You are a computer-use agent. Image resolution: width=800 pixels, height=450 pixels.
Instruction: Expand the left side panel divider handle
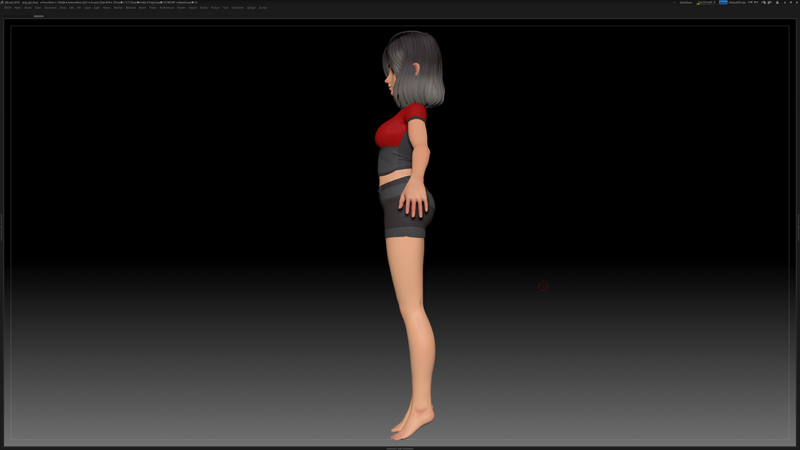2,227
